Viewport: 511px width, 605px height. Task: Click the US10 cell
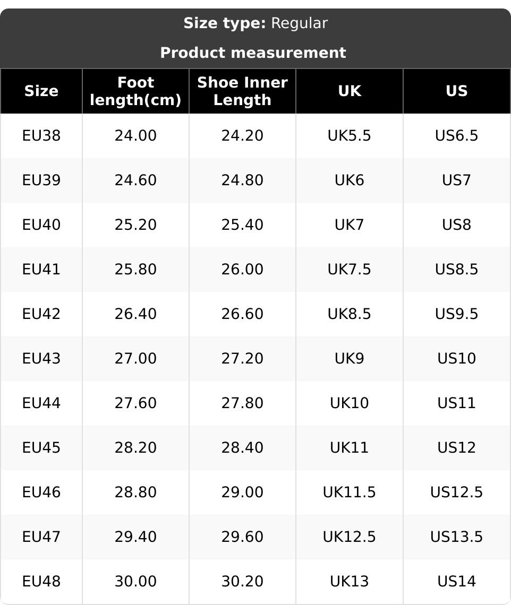coord(457,359)
